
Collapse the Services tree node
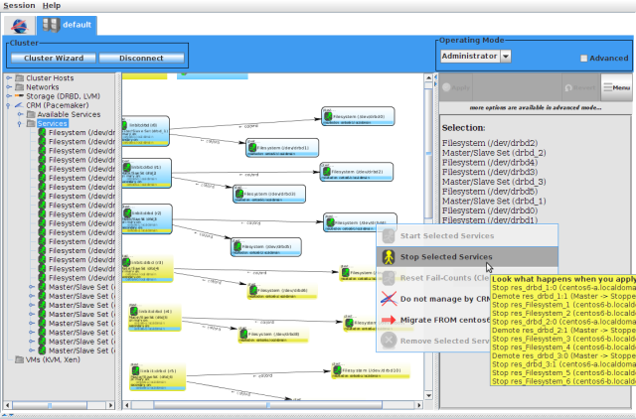18,124
